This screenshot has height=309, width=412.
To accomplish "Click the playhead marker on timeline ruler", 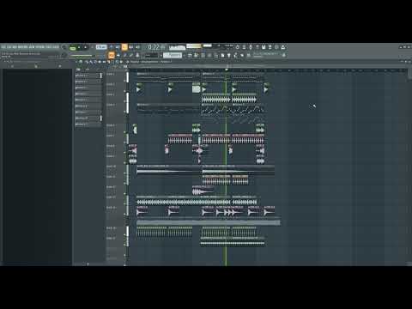I will click(227, 70).
